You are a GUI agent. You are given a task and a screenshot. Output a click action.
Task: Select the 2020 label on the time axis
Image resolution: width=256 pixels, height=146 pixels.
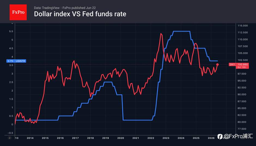click(120, 138)
